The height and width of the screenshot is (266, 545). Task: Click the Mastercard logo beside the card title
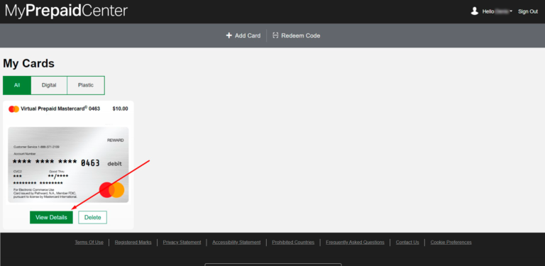13,109
